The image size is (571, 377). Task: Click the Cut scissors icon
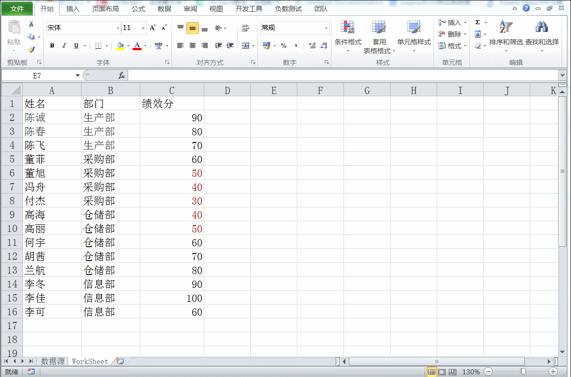pos(31,24)
